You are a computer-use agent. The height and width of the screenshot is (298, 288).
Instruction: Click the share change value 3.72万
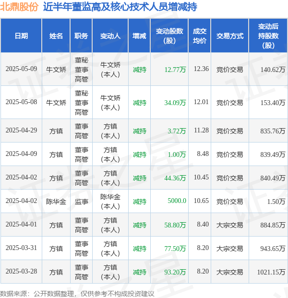177,131
